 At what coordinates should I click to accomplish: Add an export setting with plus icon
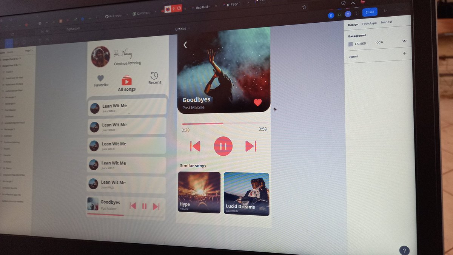tap(405, 53)
